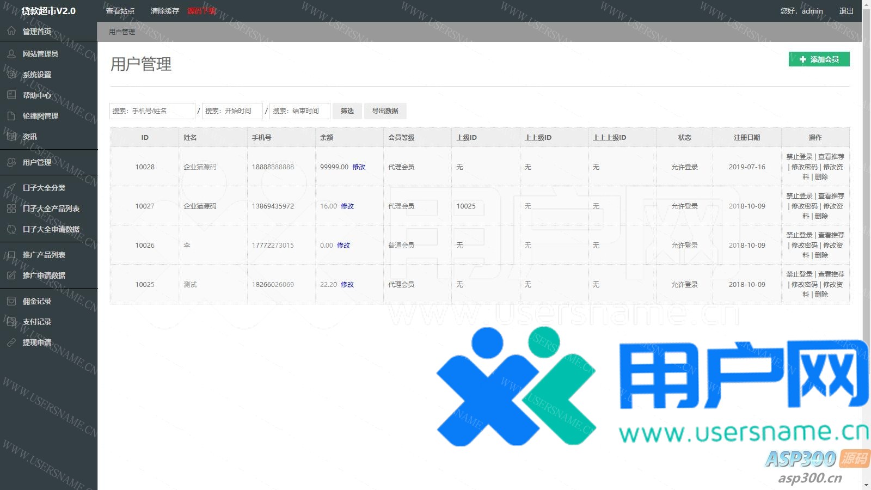Screen dimensions: 871x490
Task: Log out via 退出
Action: [847, 11]
